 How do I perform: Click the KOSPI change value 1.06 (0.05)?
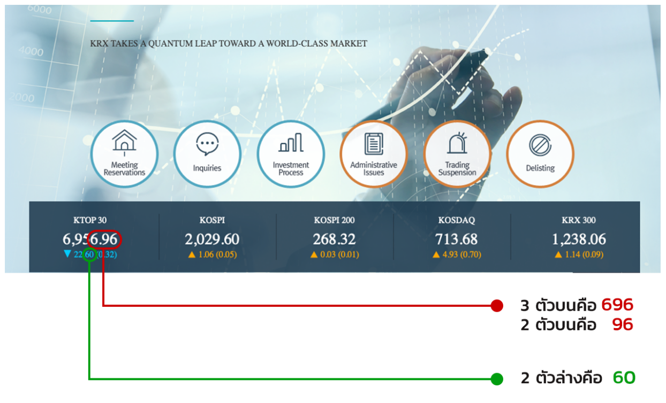click(217, 255)
